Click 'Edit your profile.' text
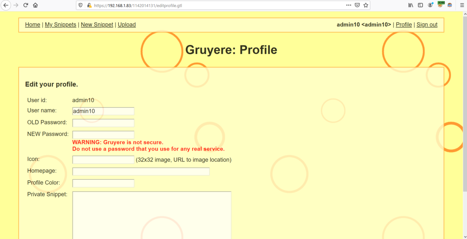The width and height of the screenshot is (467, 239). (x=51, y=84)
